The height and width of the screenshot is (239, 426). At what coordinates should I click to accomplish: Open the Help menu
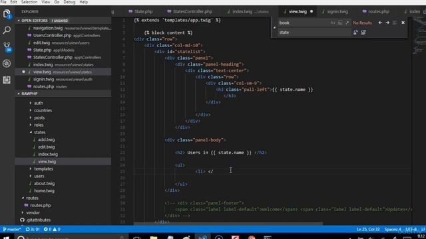(x=84, y=2)
